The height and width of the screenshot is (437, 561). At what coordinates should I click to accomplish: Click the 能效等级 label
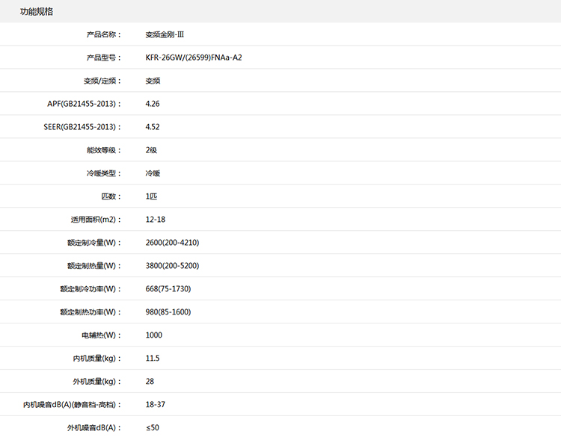point(104,150)
